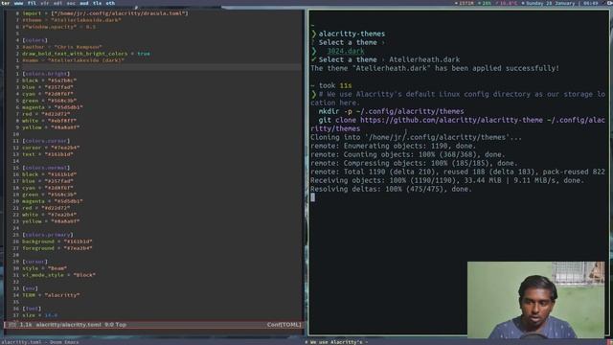The height and width of the screenshot is (345, 613).
Task: Click the Conf[TOML] major mode in Emacs modeline
Action: pyautogui.click(x=284, y=325)
